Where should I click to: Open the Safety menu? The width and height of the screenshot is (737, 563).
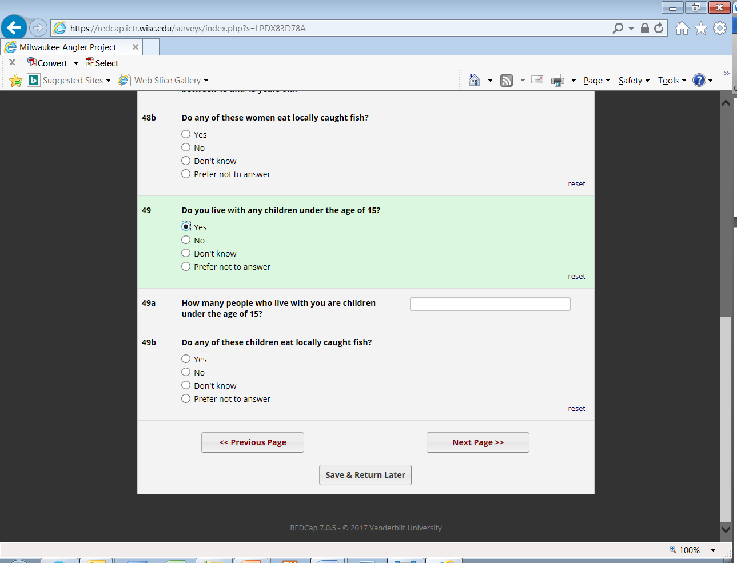coord(634,81)
